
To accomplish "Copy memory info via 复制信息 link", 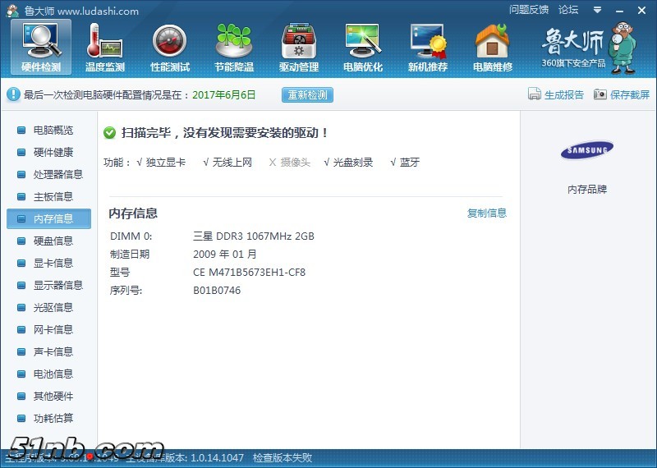I will click(487, 213).
